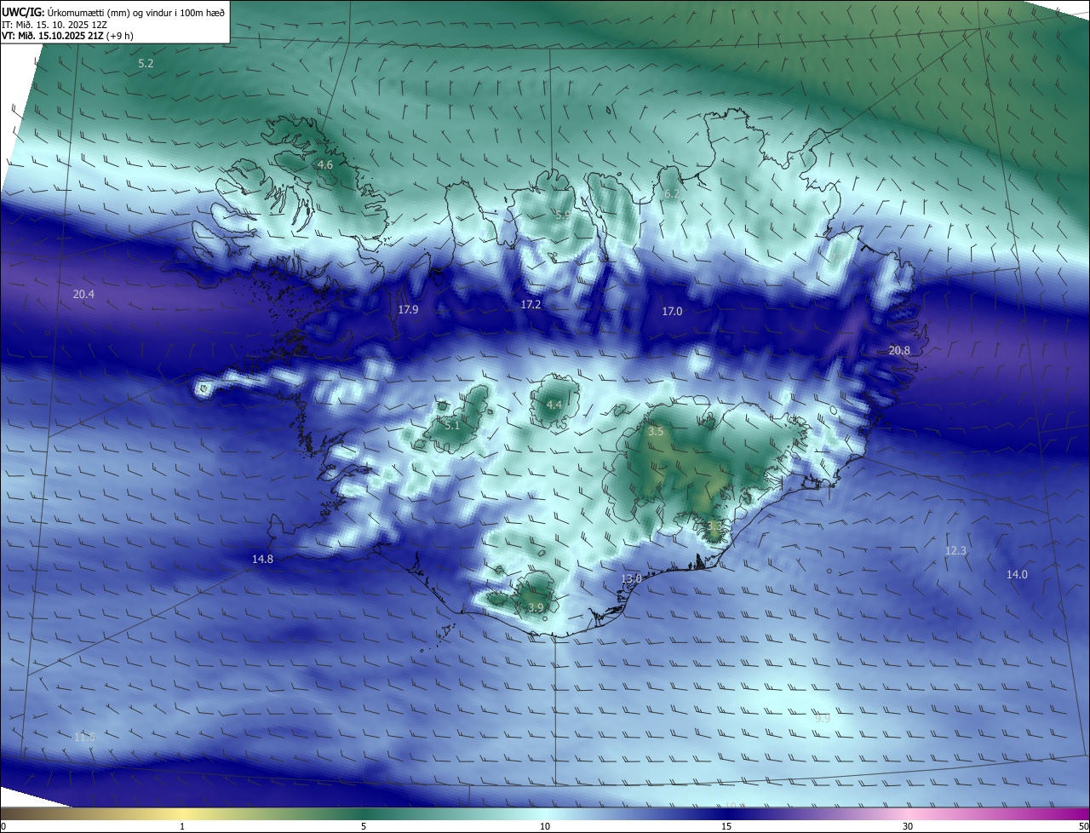1090x833 pixels.
Task: Click the 5.2 value label
Action: [146, 64]
